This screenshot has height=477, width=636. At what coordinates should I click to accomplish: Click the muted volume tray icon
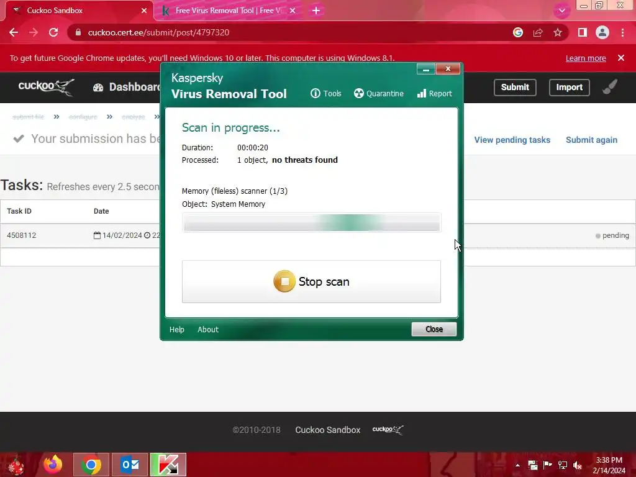[578, 465]
